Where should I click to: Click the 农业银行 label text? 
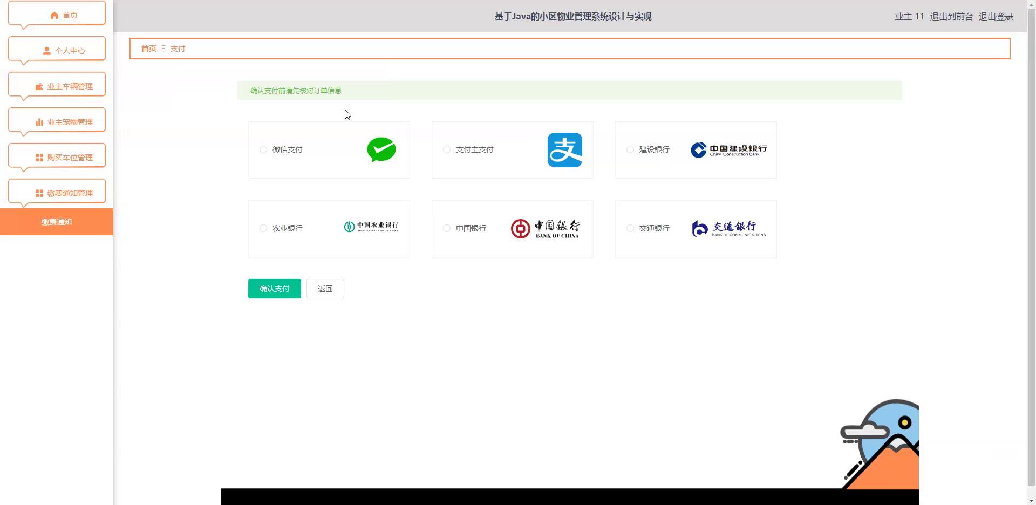click(x=288, y=228)
